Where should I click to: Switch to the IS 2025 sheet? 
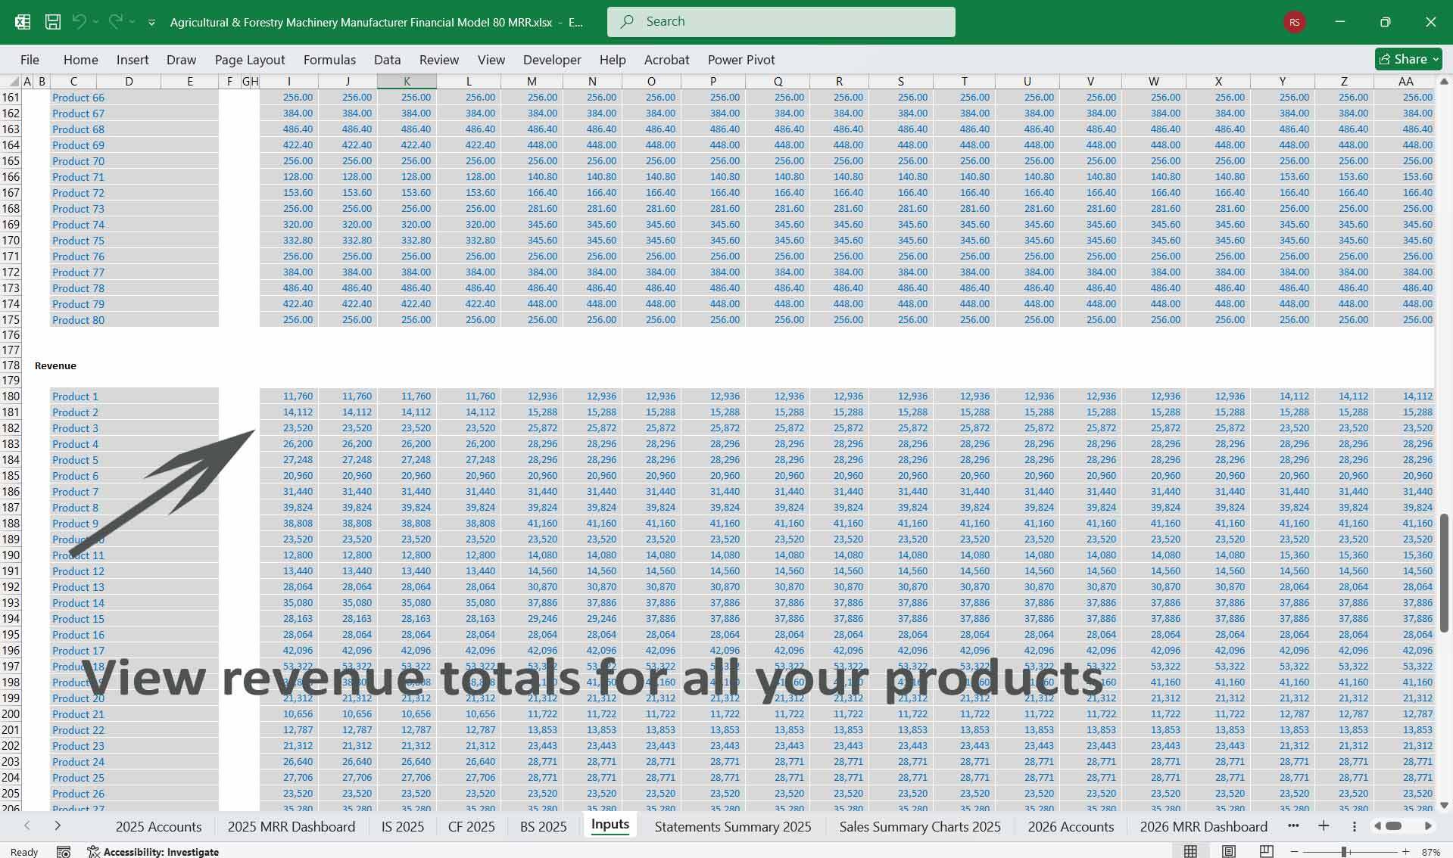click(x=403, y=826)
